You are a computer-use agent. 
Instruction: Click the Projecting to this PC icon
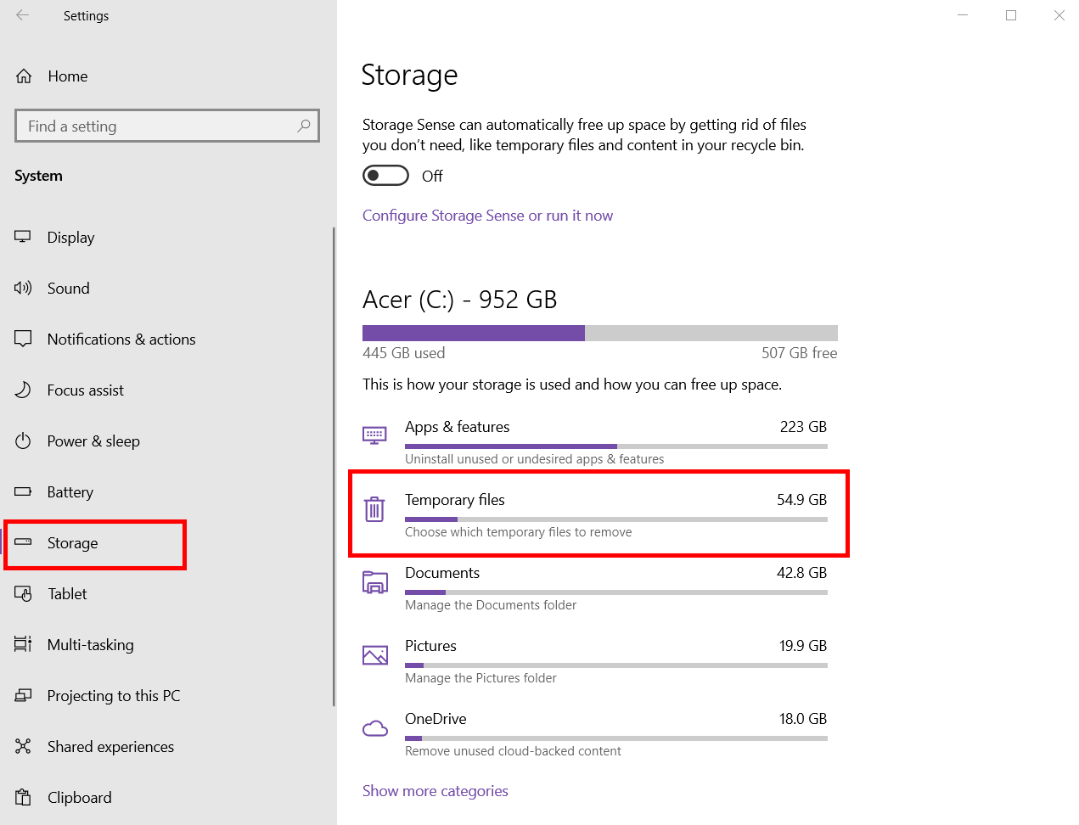pyautogui.click(x=23, y=695)
